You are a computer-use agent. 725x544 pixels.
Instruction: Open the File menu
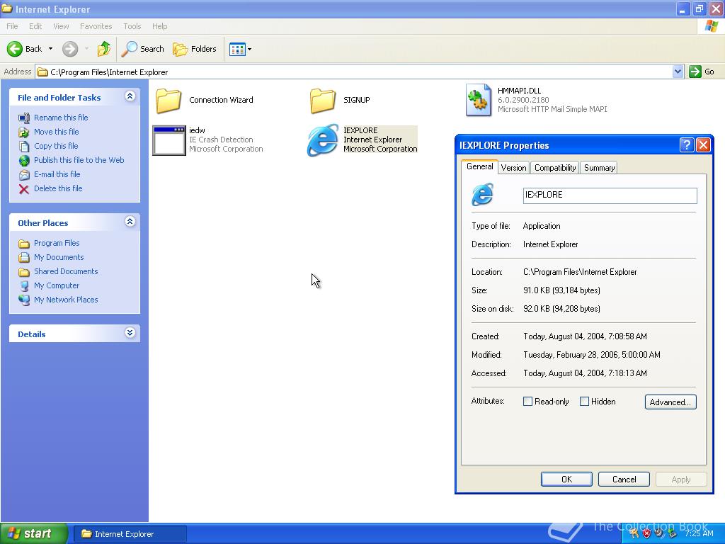[x=12, y=26]
